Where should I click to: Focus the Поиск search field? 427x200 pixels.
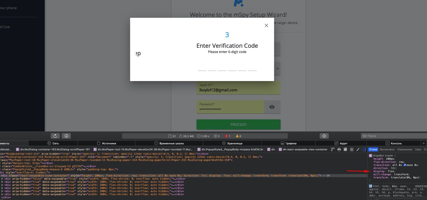pyautogui.click(x=394, y=136)
